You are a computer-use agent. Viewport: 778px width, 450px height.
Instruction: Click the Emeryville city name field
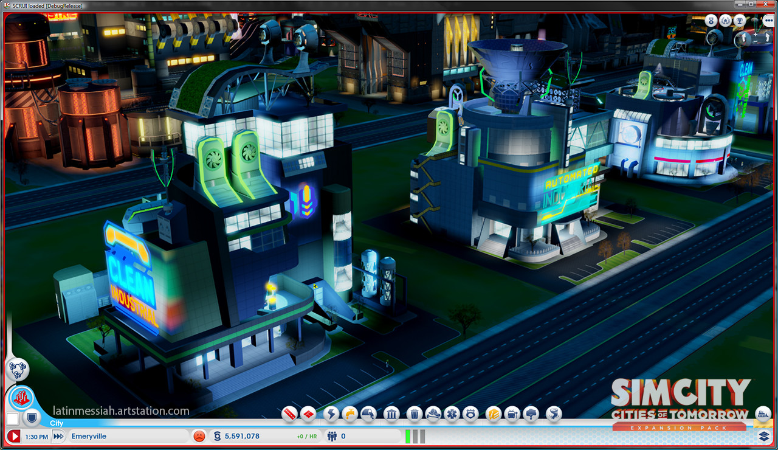[x=128, y=436]
